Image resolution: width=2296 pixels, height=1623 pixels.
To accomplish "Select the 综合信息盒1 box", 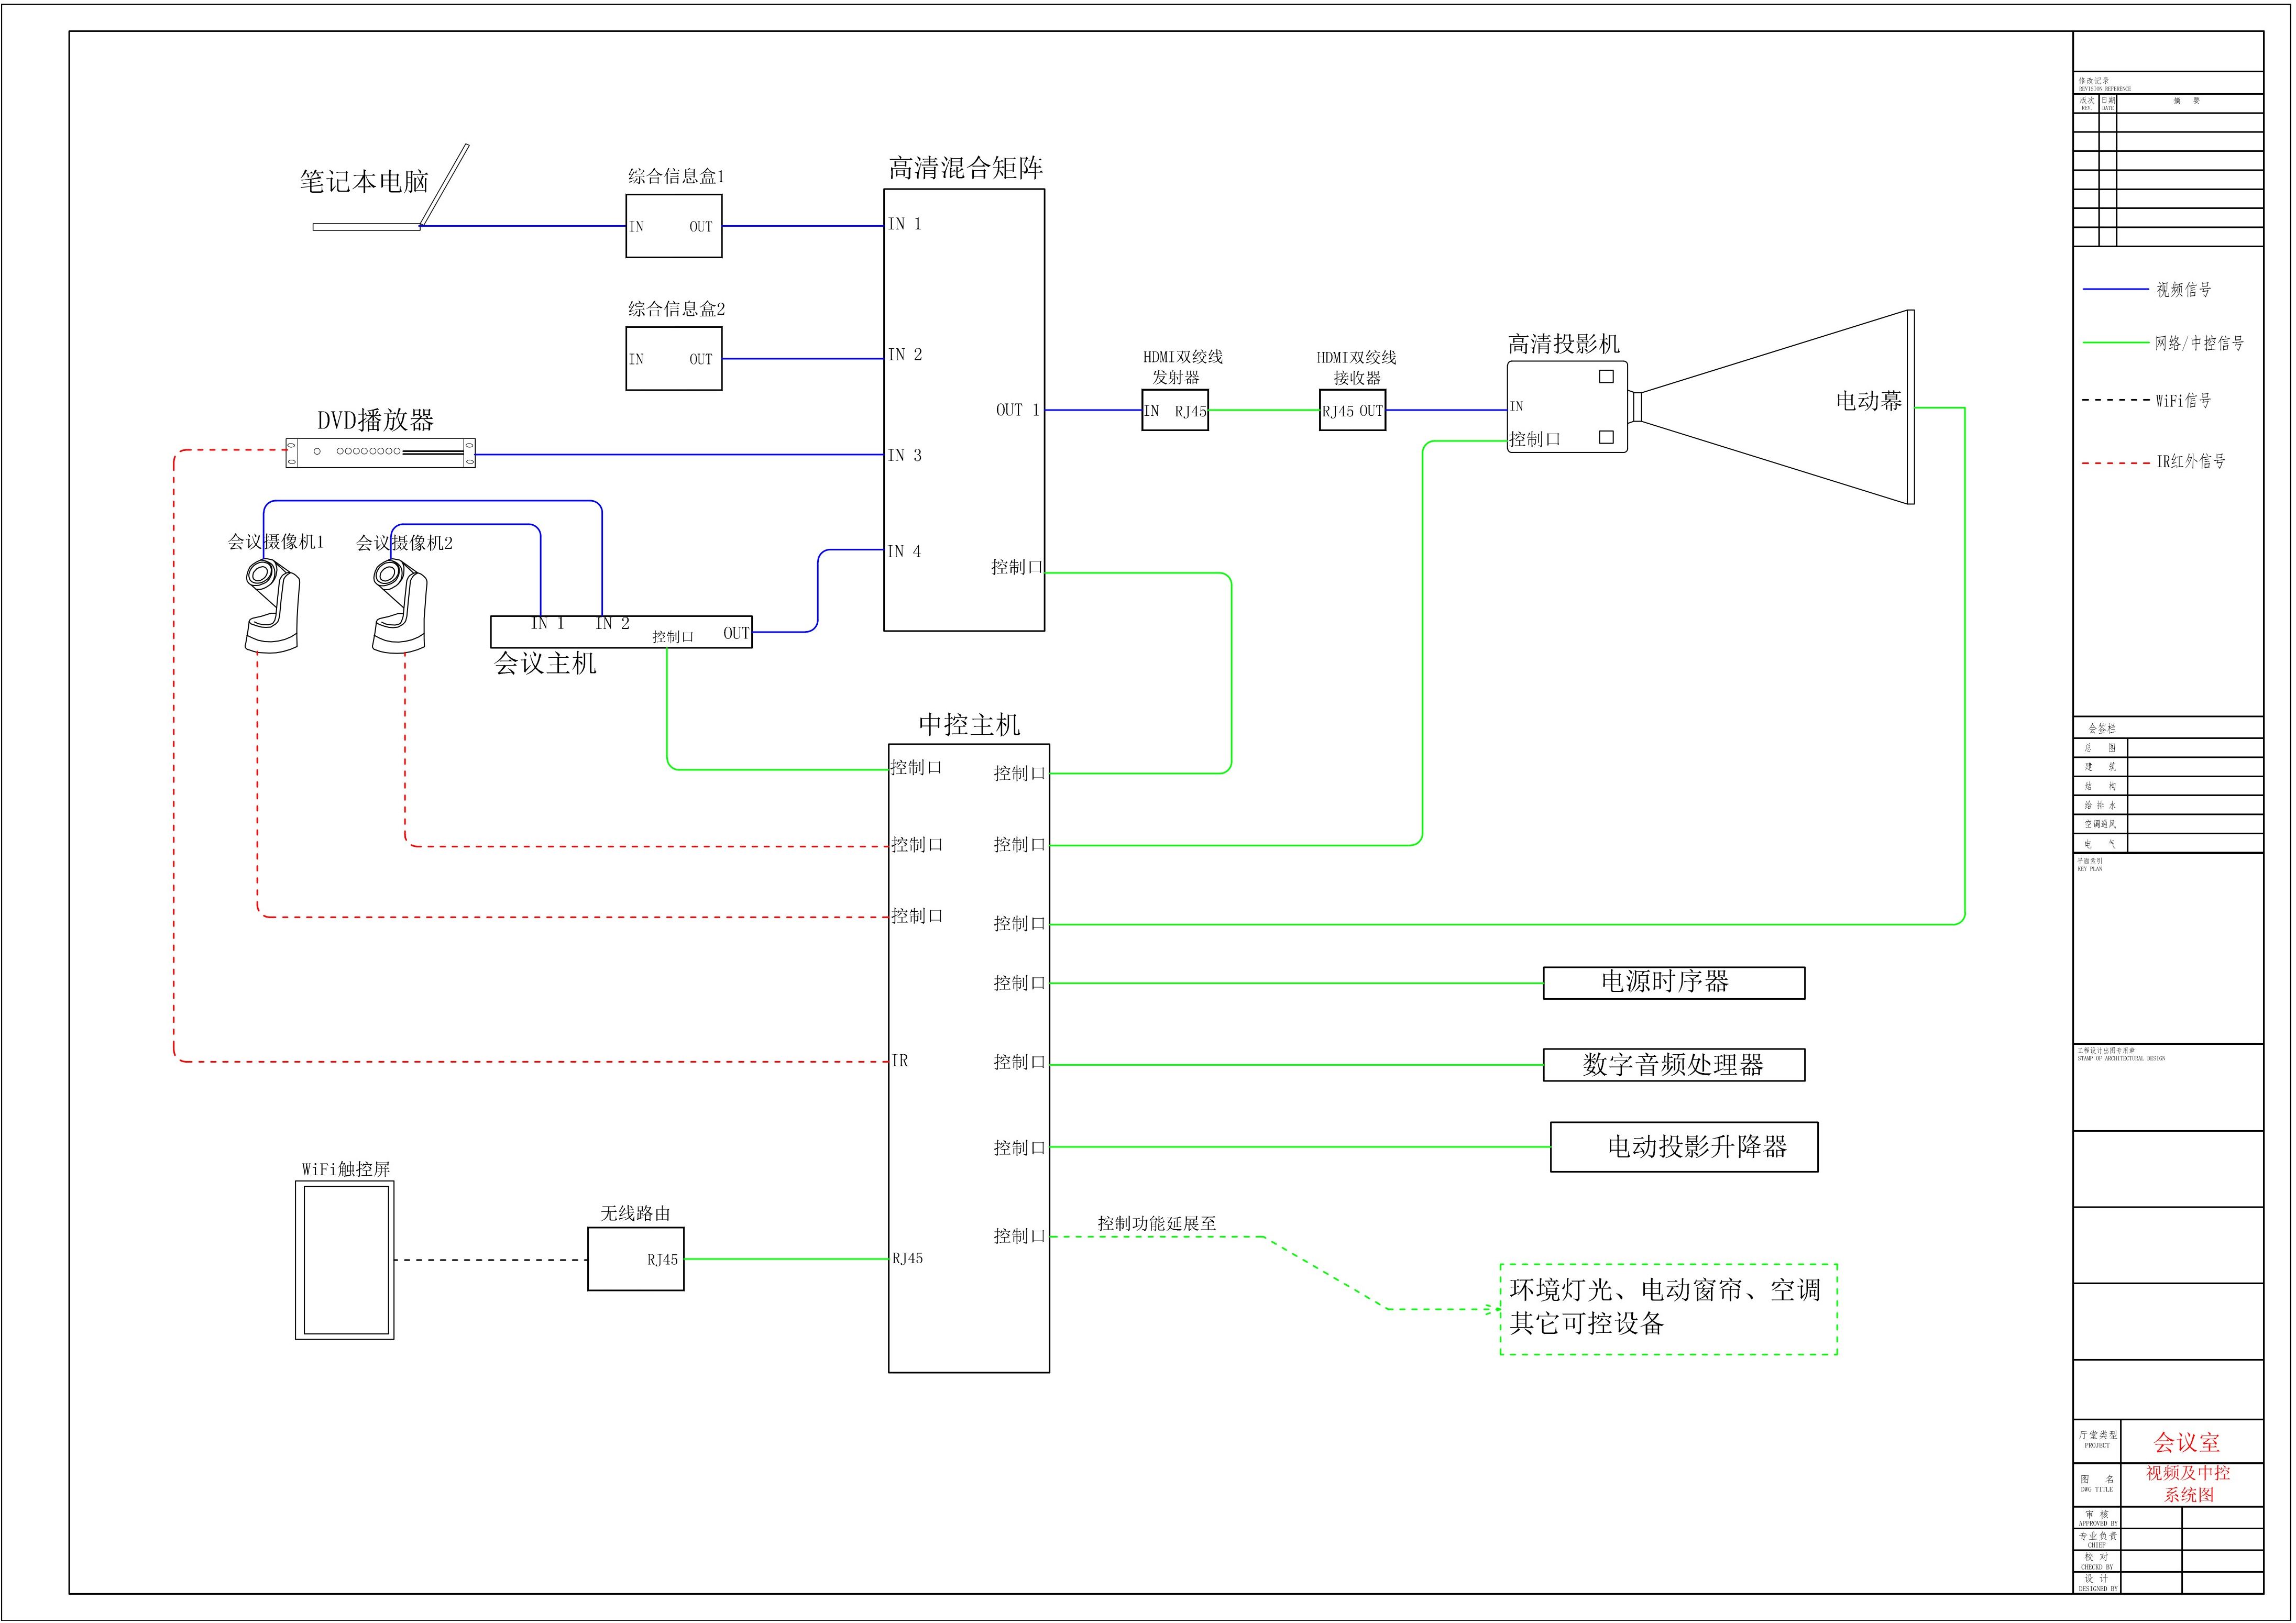I will (674, 226).
